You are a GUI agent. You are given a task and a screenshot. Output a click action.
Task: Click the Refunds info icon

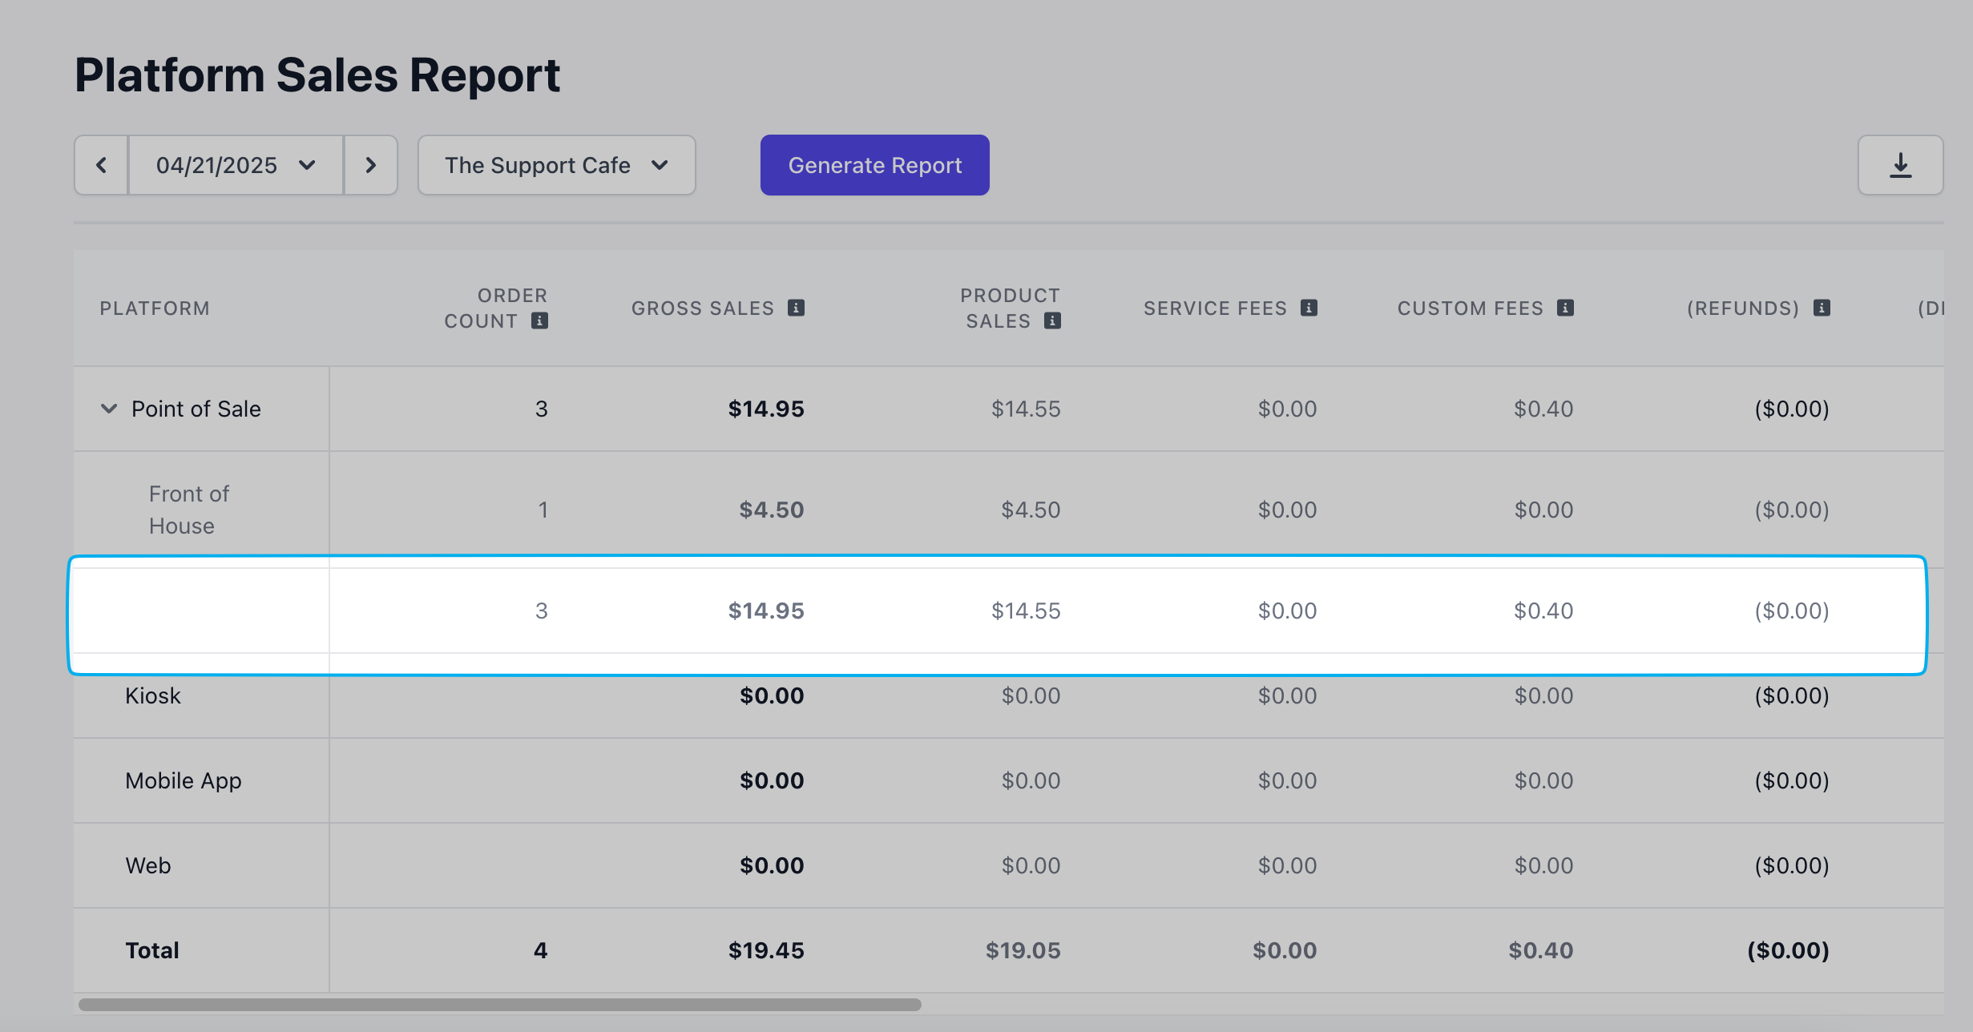tap(1822, 308)
